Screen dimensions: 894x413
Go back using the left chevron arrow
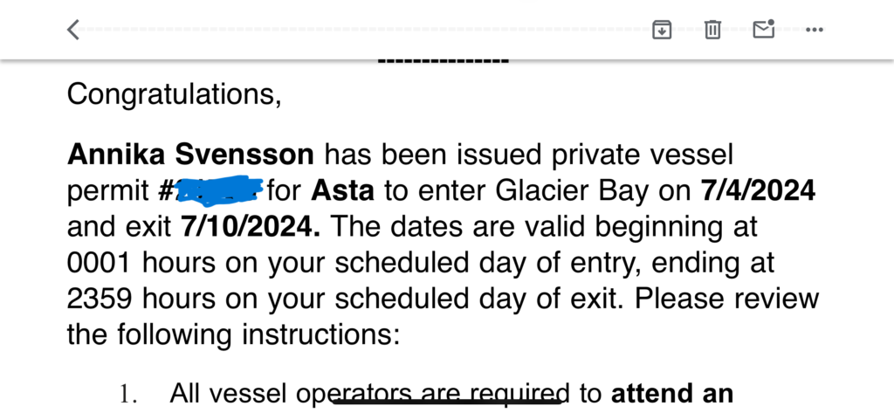click(x=73, y=30)
